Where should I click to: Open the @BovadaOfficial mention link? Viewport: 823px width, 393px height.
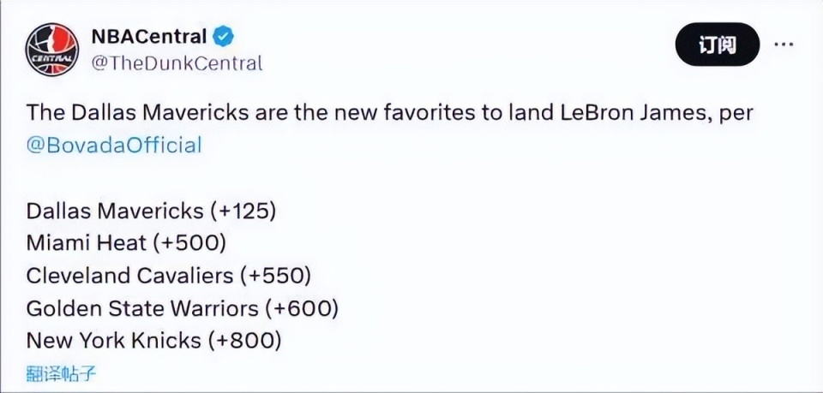(x=114, y=146)
